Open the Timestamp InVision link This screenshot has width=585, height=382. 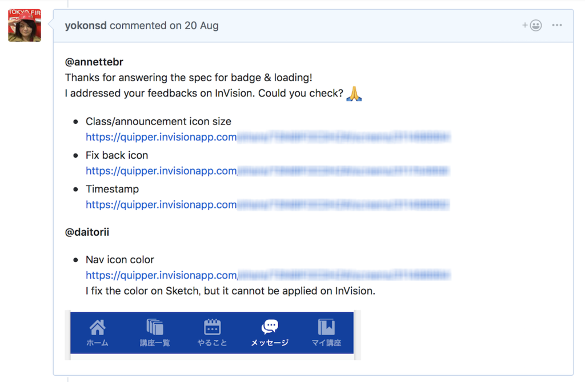[x=267, y=204]
